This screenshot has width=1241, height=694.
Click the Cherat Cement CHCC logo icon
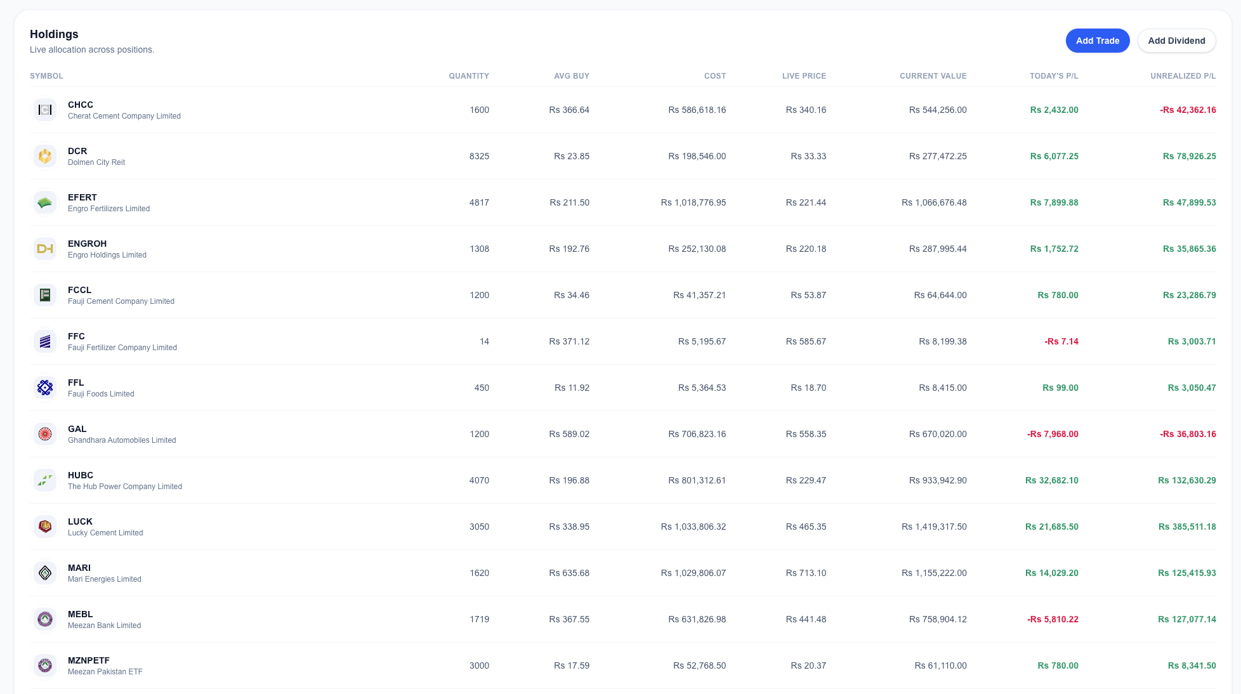45,110
